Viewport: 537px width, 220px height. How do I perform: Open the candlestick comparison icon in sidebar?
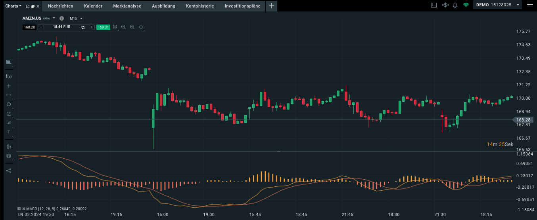(x=9, y=146)
